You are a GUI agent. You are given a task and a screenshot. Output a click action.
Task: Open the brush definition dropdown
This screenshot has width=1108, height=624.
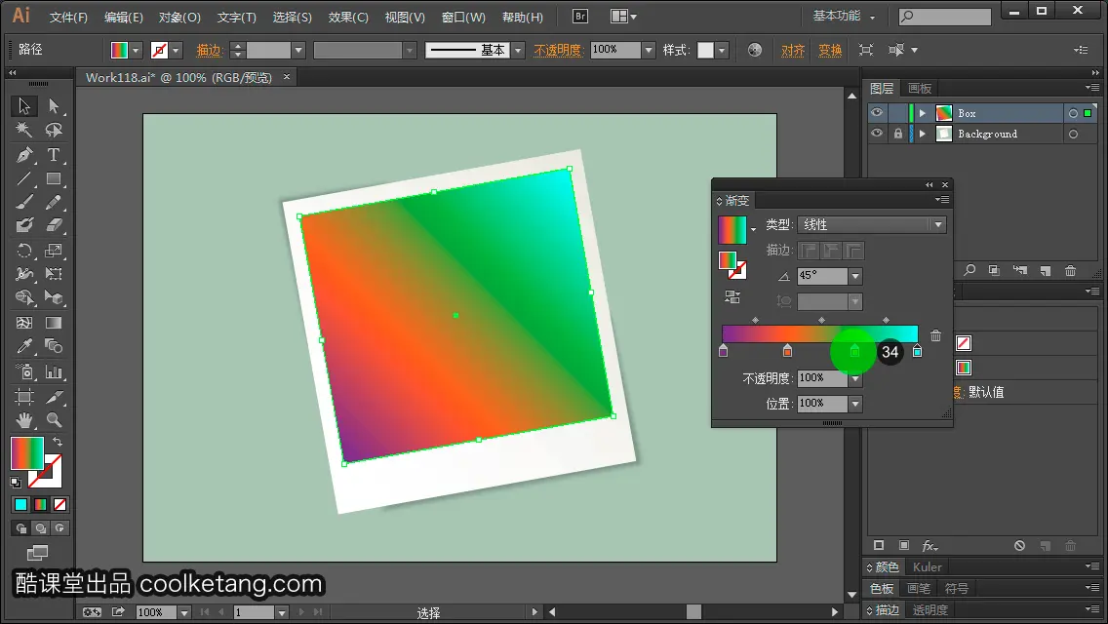click(519, 50)
